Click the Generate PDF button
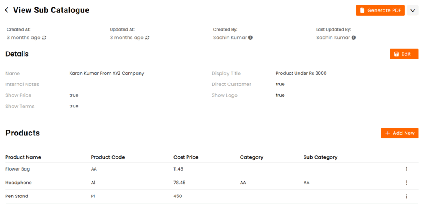Viewport: 424px width, 204px height. (x=380, y=10)
